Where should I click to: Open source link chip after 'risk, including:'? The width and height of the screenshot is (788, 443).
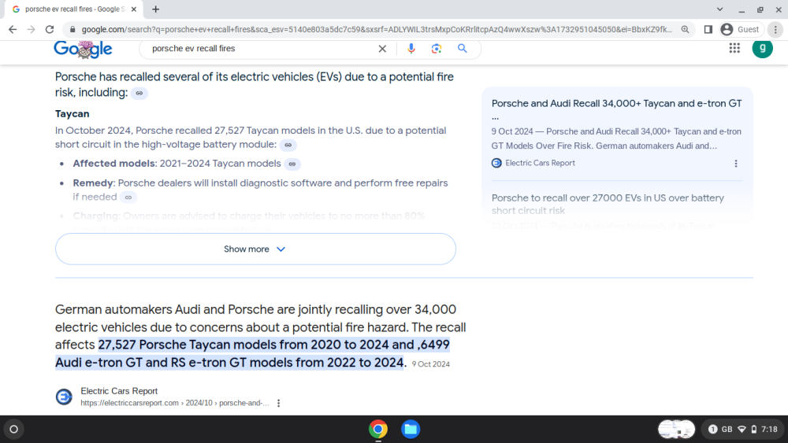pos(139,94)
